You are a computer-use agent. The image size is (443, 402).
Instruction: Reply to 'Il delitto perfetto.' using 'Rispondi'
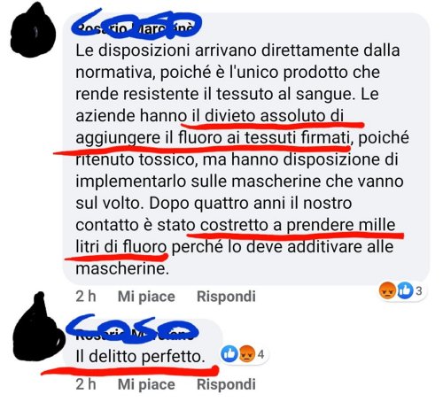(226, 384)
